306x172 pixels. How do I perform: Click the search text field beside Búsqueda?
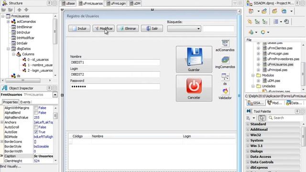pyautogui.click(x=219, y=29)
